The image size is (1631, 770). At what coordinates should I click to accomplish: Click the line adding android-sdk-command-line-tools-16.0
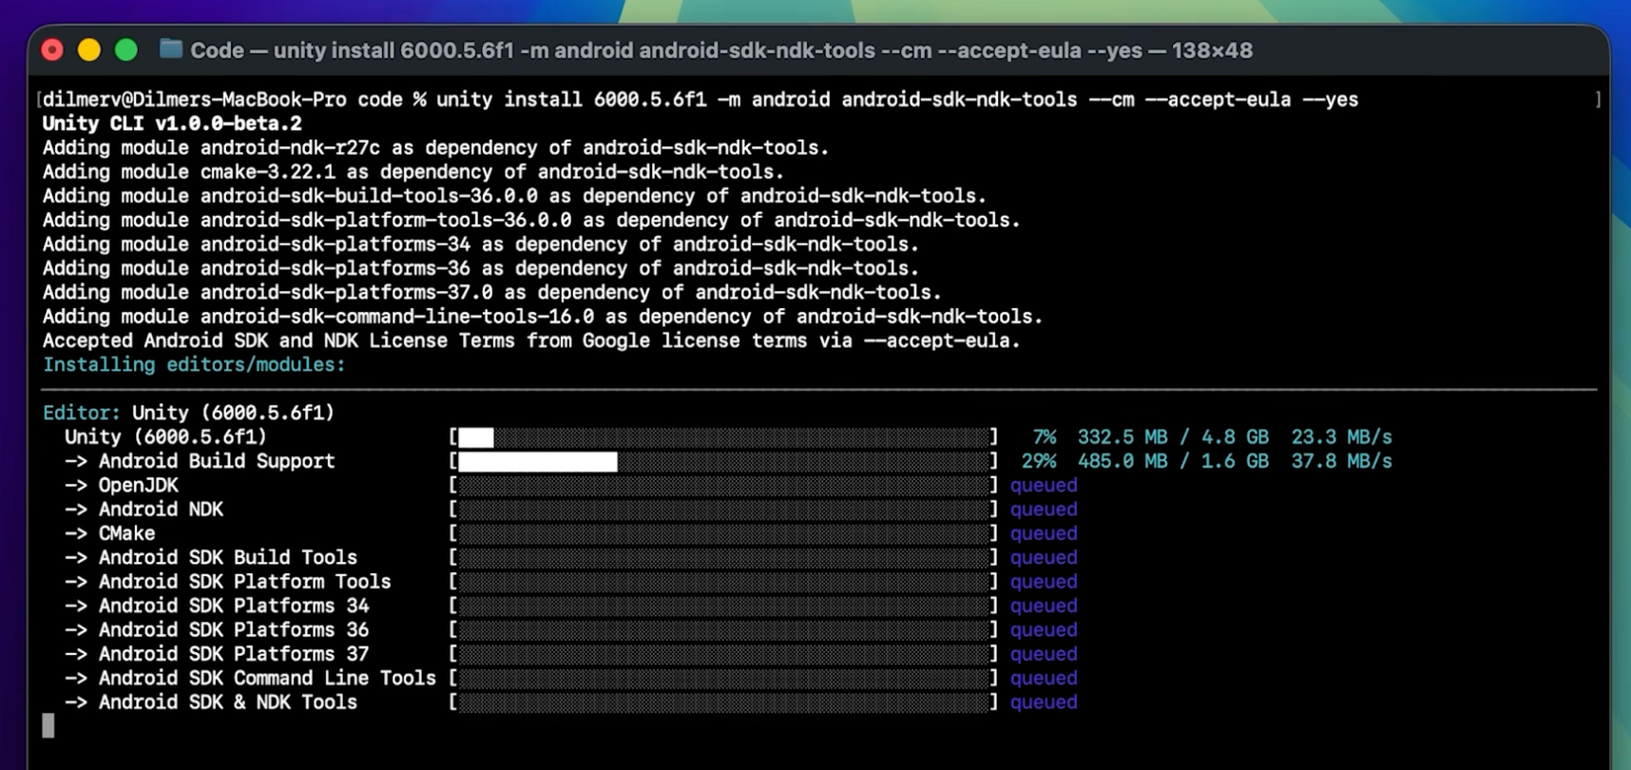tap(543, 317)
